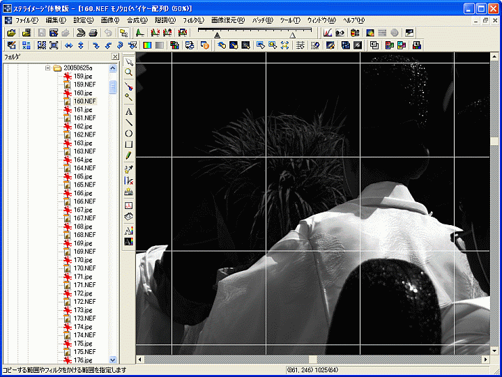Click the left level slider triangle marker

218,34
